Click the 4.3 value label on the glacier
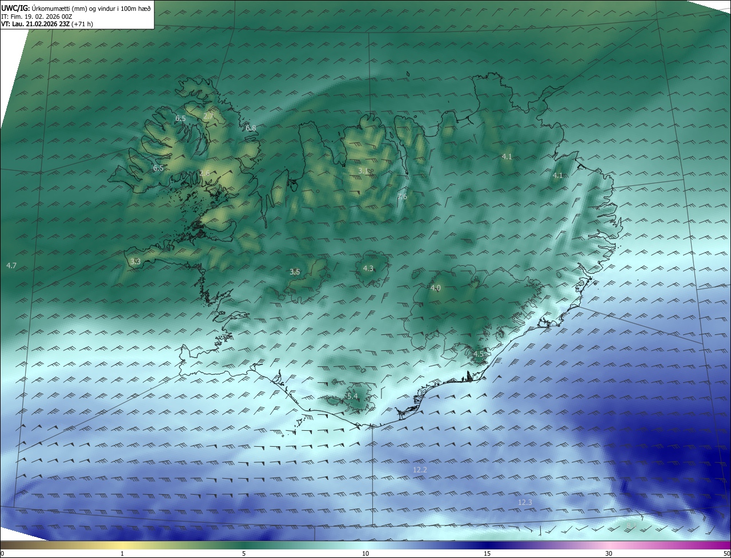Image resolution: width=731 pixels, height=558 pixels. click(368, 268)
